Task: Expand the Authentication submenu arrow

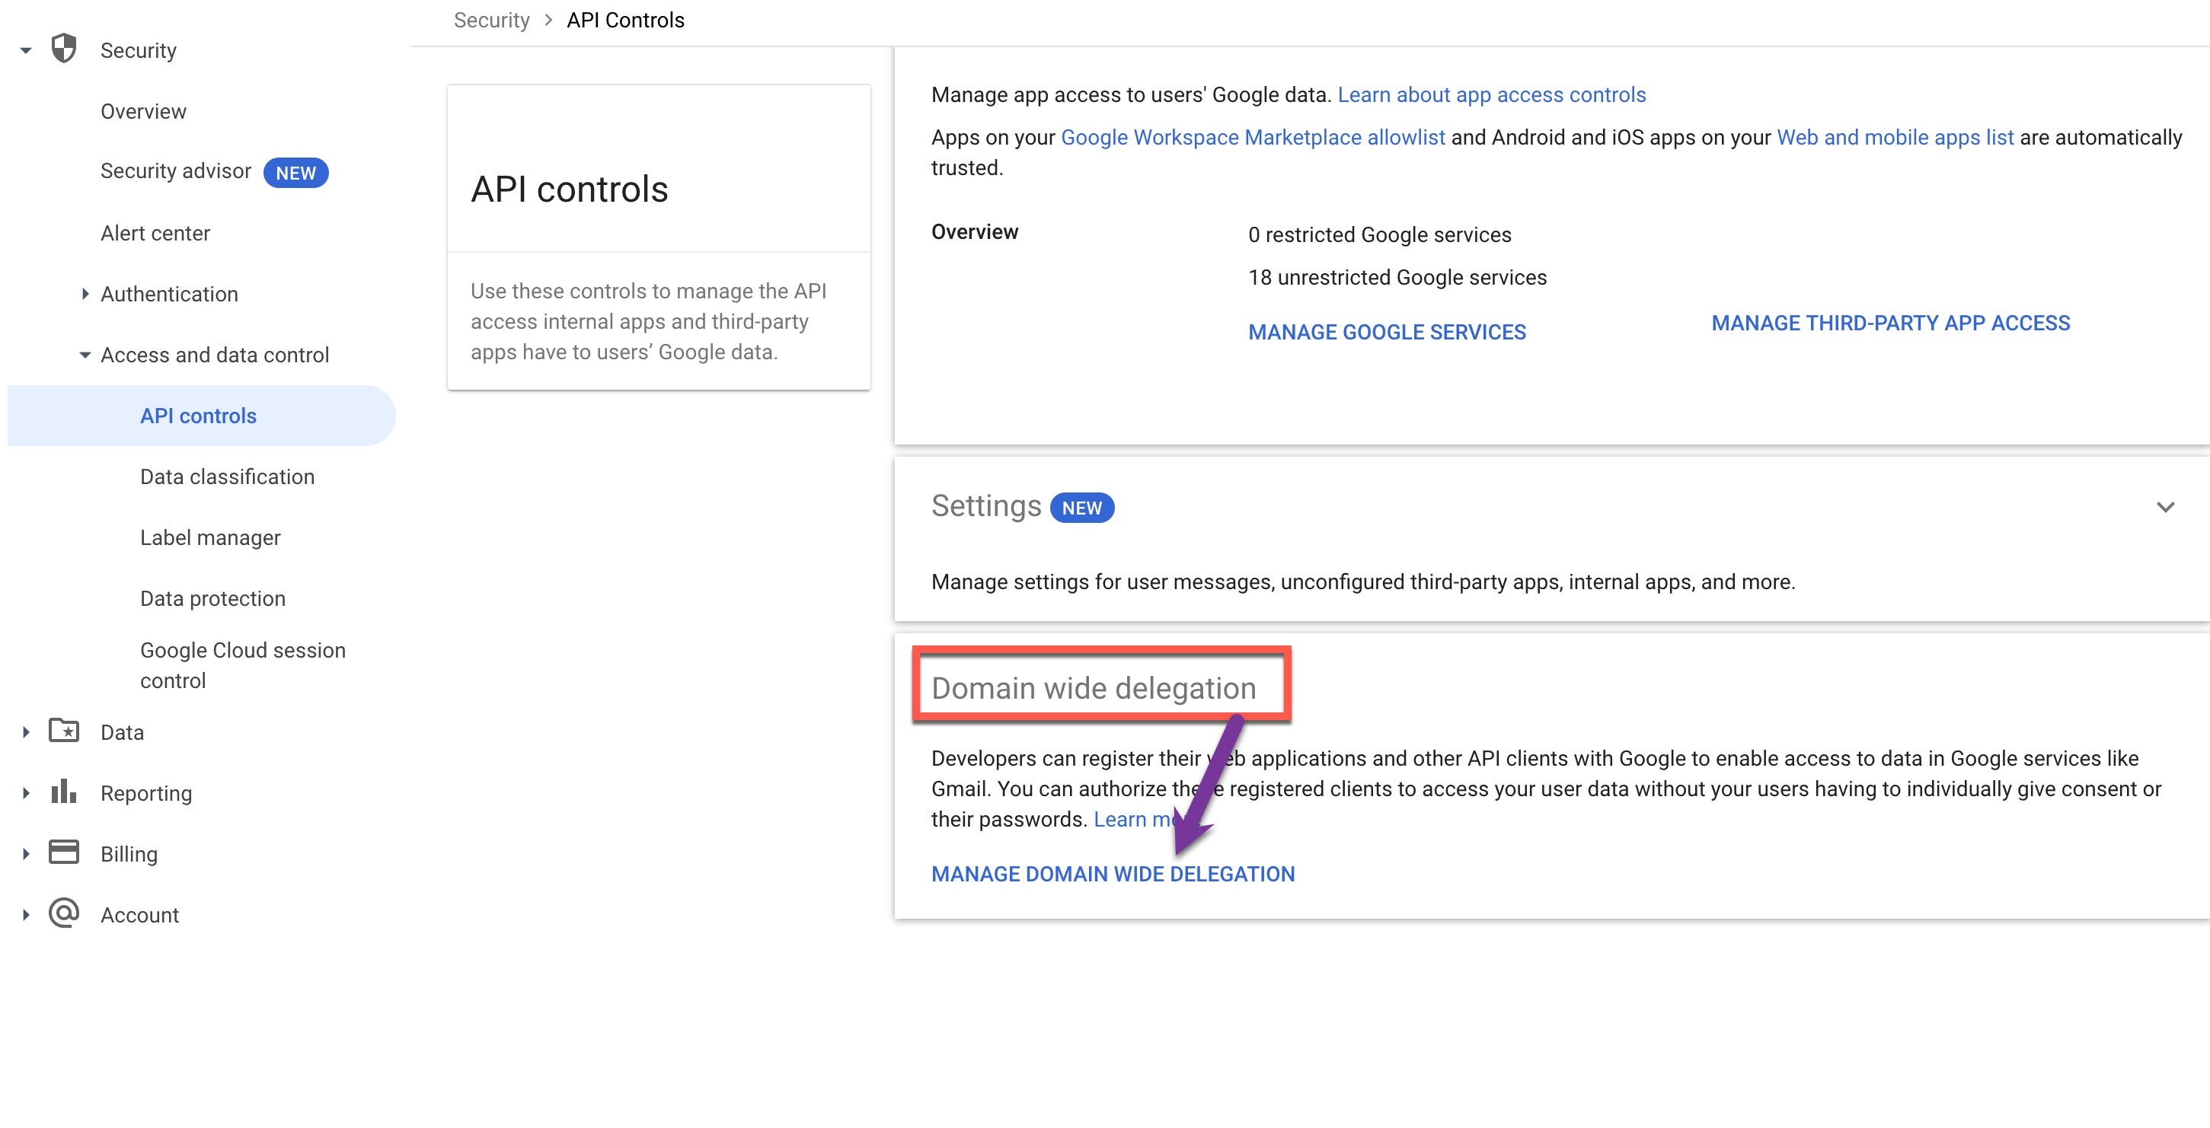Action: (85, 294)
